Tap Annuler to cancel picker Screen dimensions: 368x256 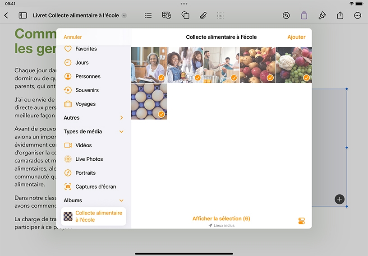point(73,37)
